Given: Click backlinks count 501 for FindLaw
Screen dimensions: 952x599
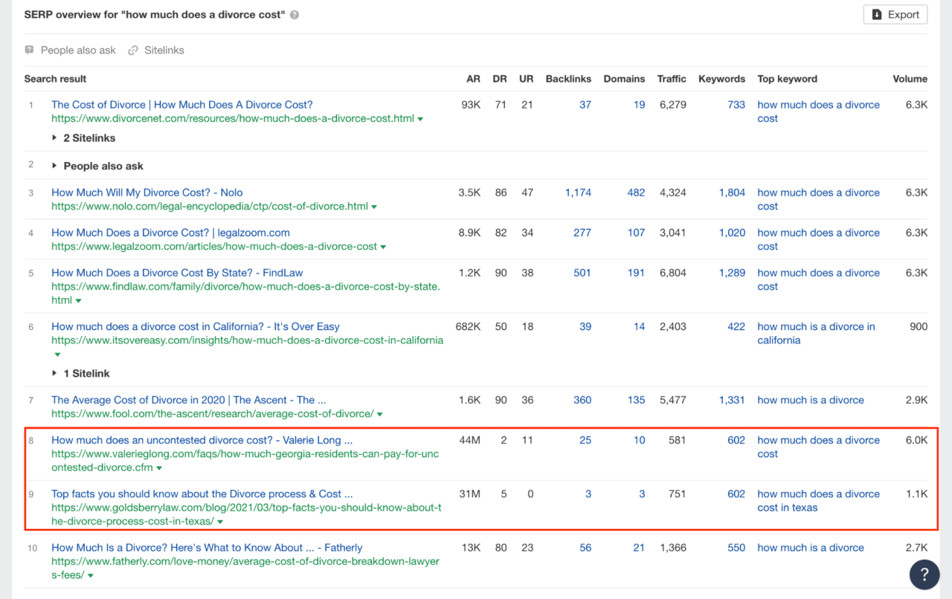Looking at the screenshot, I should point(582,273).
